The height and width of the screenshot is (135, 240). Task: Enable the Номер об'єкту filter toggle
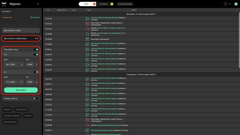click(36, 99)
